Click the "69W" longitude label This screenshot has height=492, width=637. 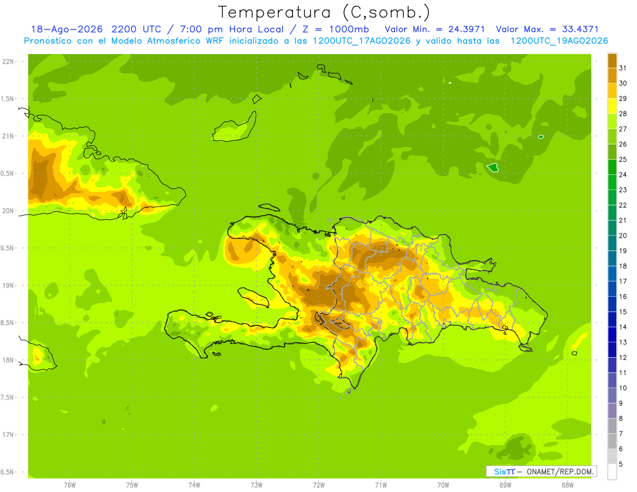pyautogui.click(x=505, y=485)
